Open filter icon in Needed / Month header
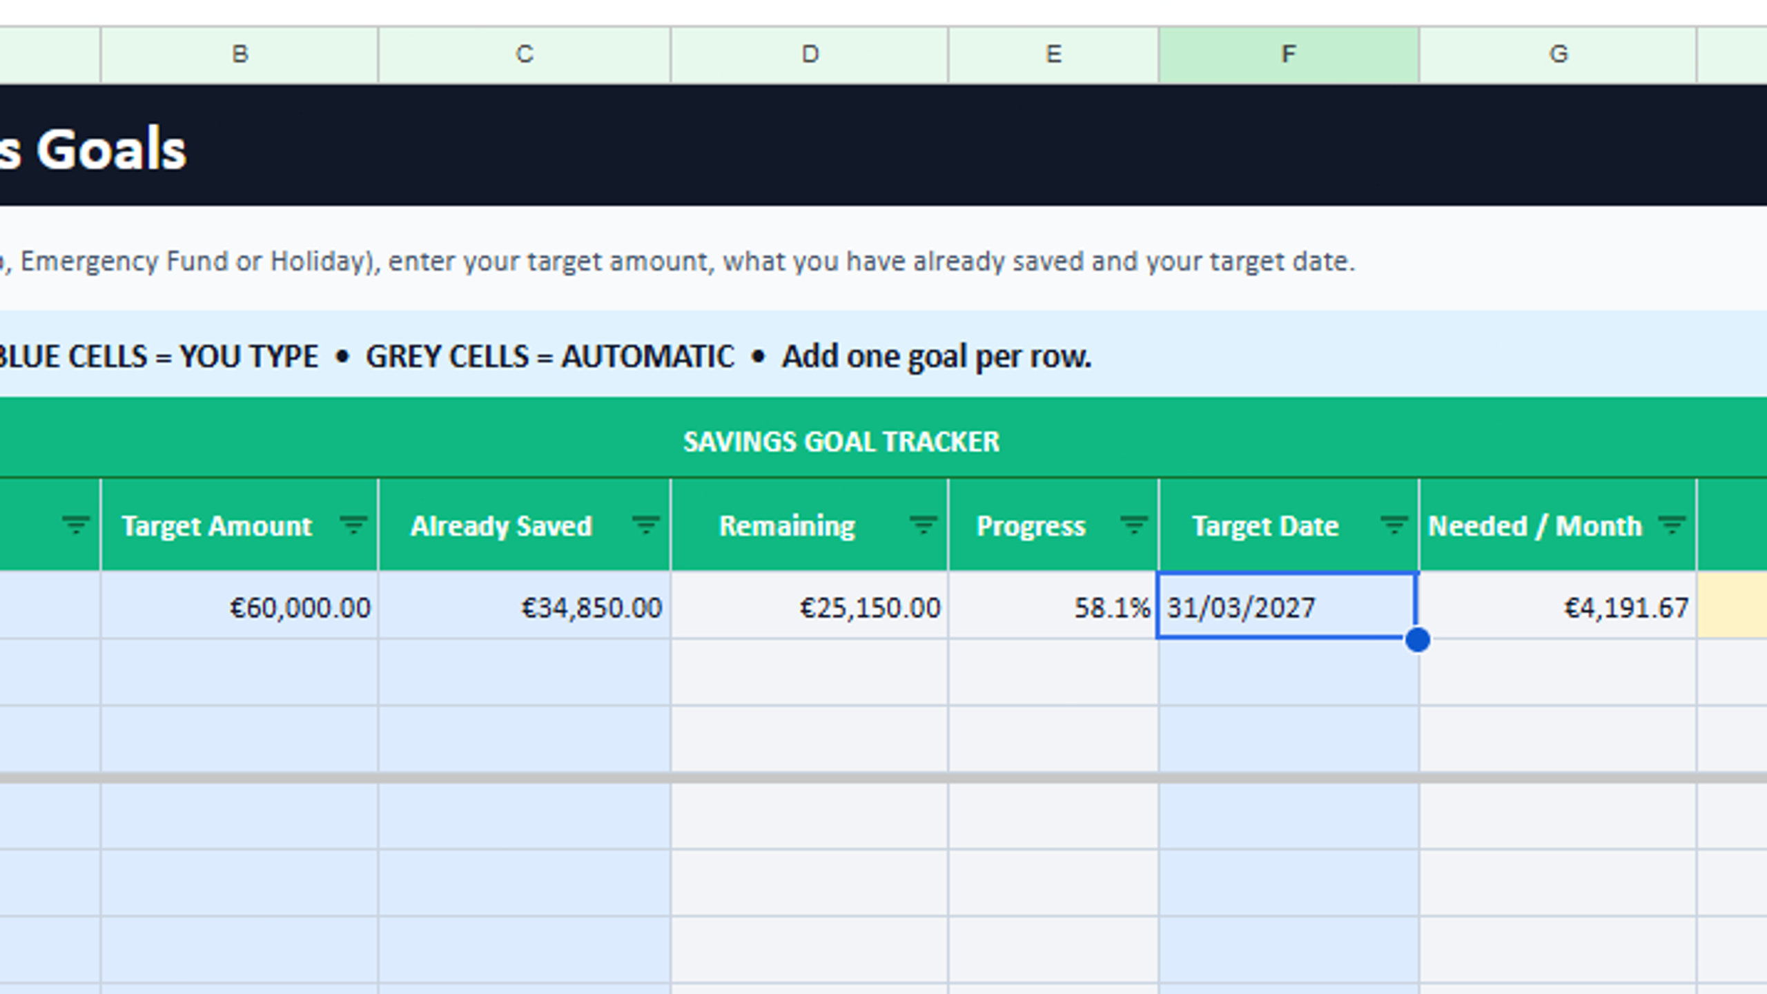Screen dimensions: 1767x994 [1672, 526]
